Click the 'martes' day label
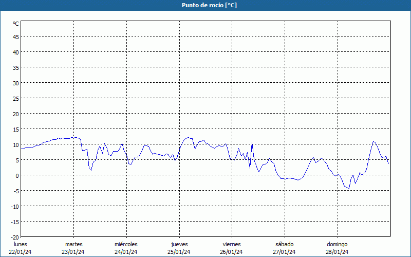The width and height of the screenshot is (411, 257). [74, 244]
